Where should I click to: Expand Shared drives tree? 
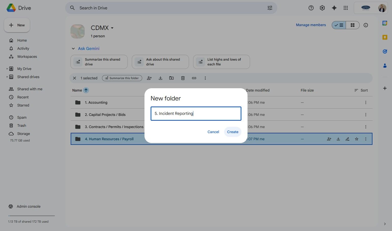click(x=7, y=77)
